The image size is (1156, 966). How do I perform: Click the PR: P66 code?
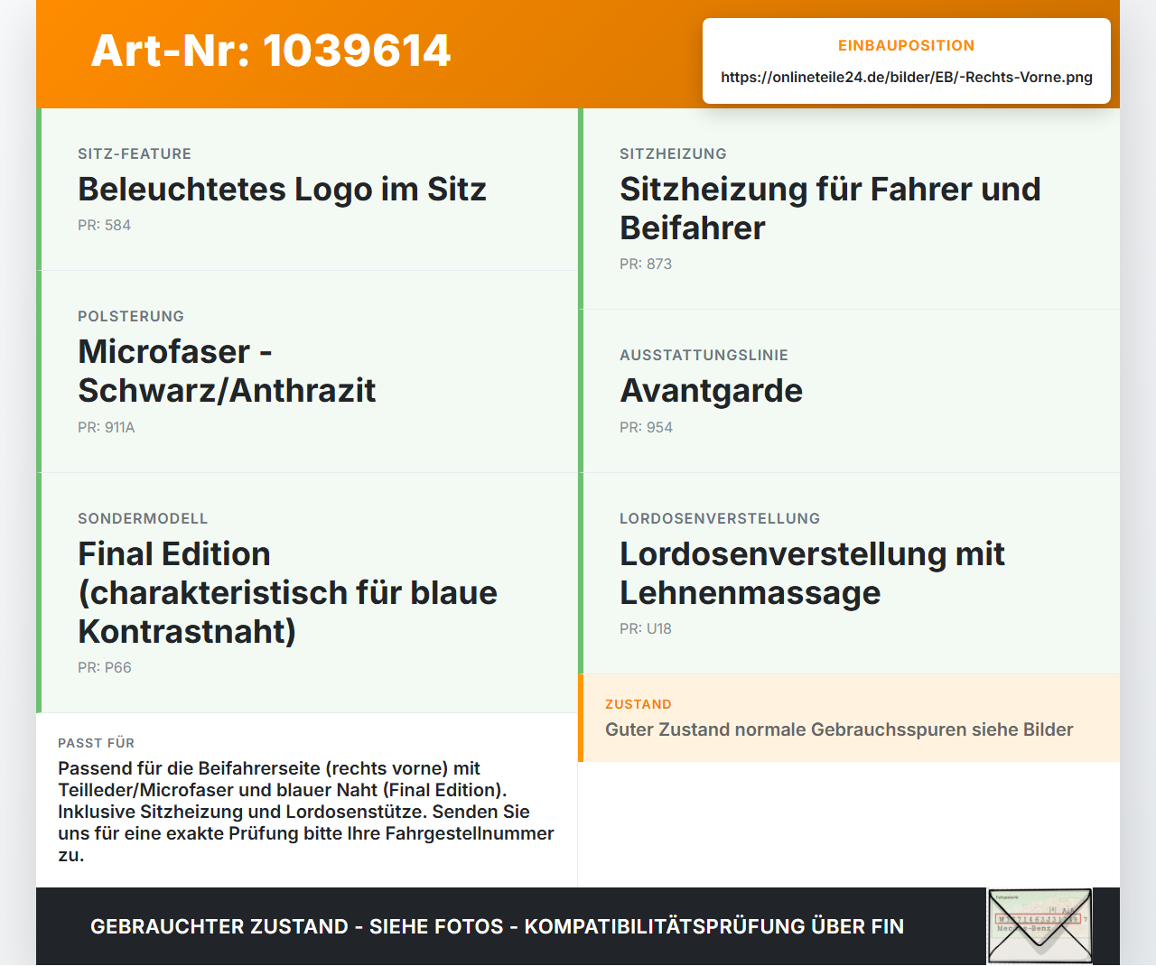[x=105, y=667]
